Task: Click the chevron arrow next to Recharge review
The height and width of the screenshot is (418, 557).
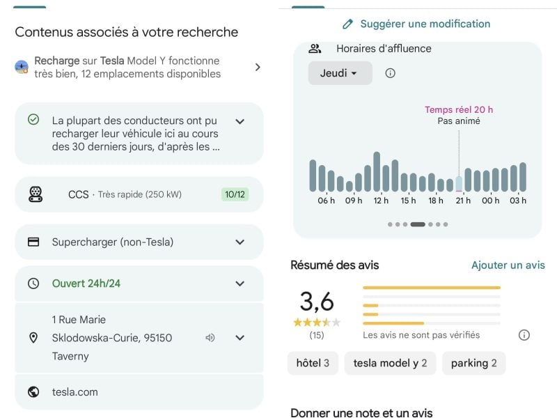Action: pos(258,67)
